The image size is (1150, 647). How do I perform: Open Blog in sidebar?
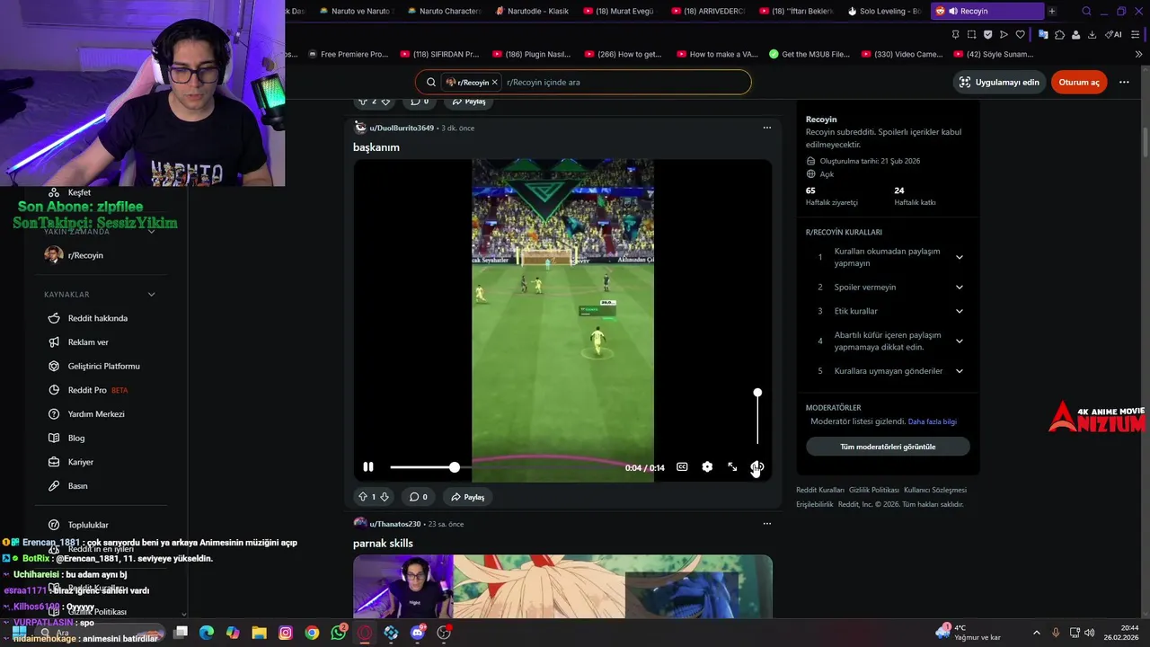click(76, 439)
